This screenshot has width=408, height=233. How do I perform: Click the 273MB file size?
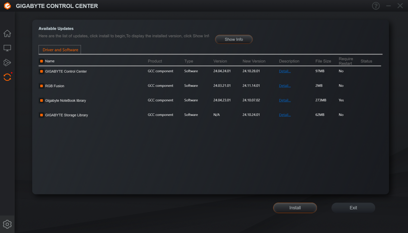(321, 100)
